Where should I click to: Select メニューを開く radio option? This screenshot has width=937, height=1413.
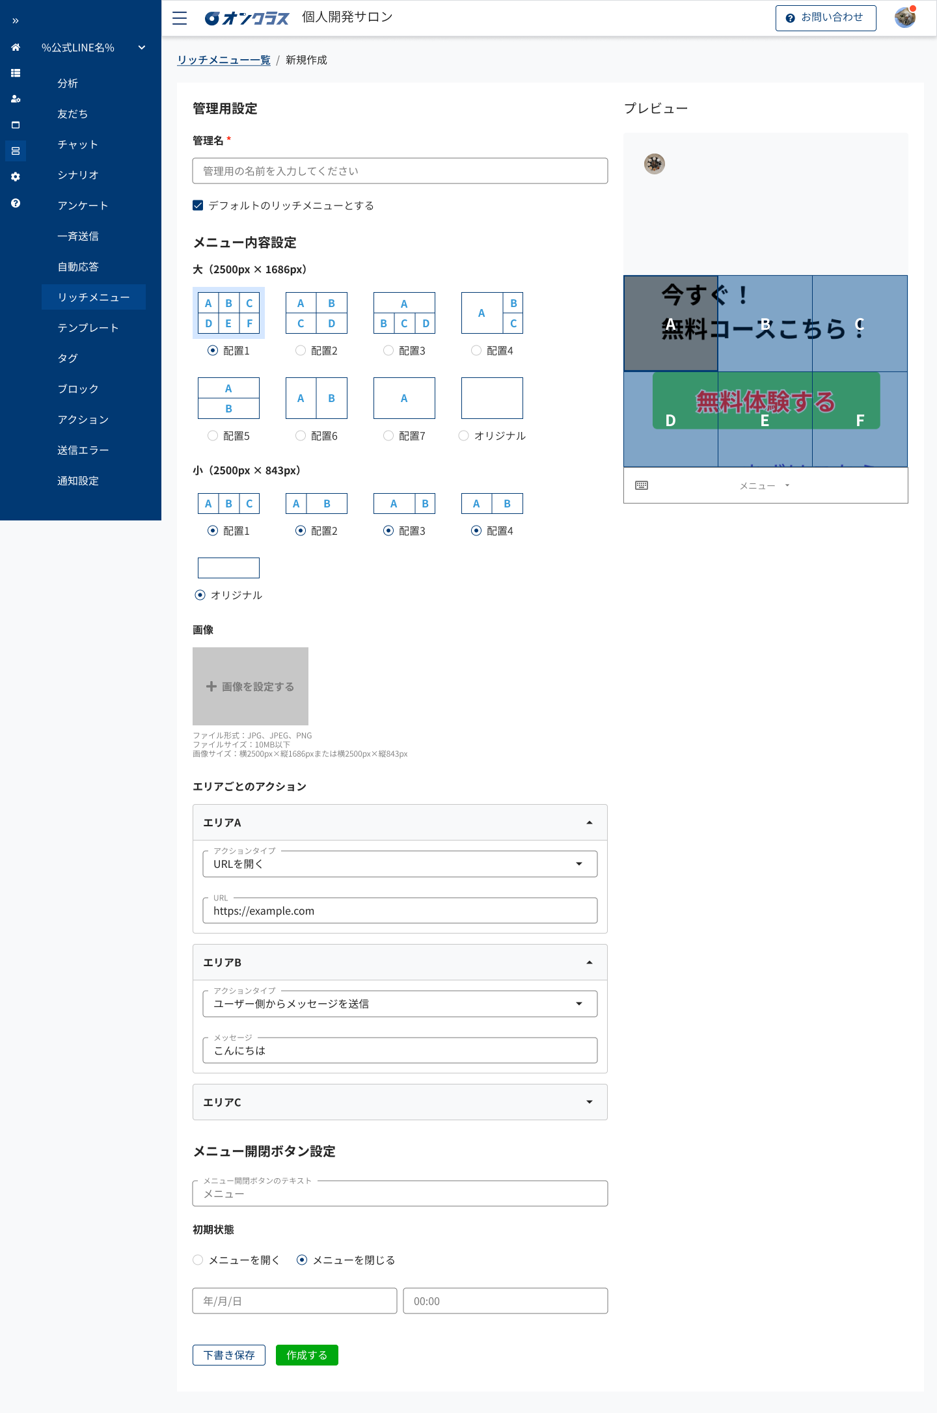tap(198, 1260)
